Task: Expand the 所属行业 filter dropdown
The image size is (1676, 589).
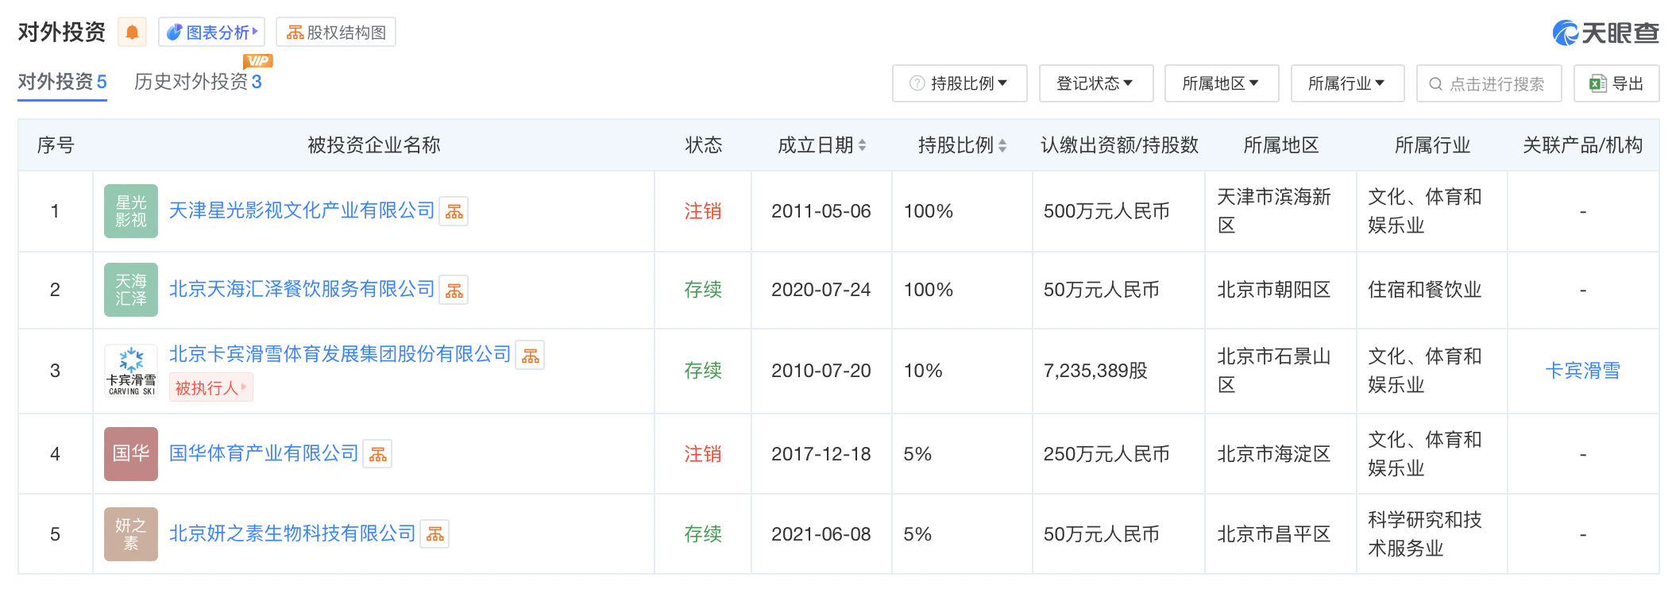Action: (x=1348, y=83)
